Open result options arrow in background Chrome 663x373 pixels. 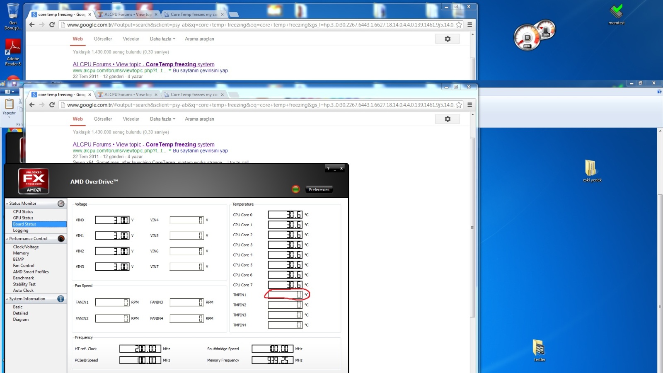click(170, 70)
